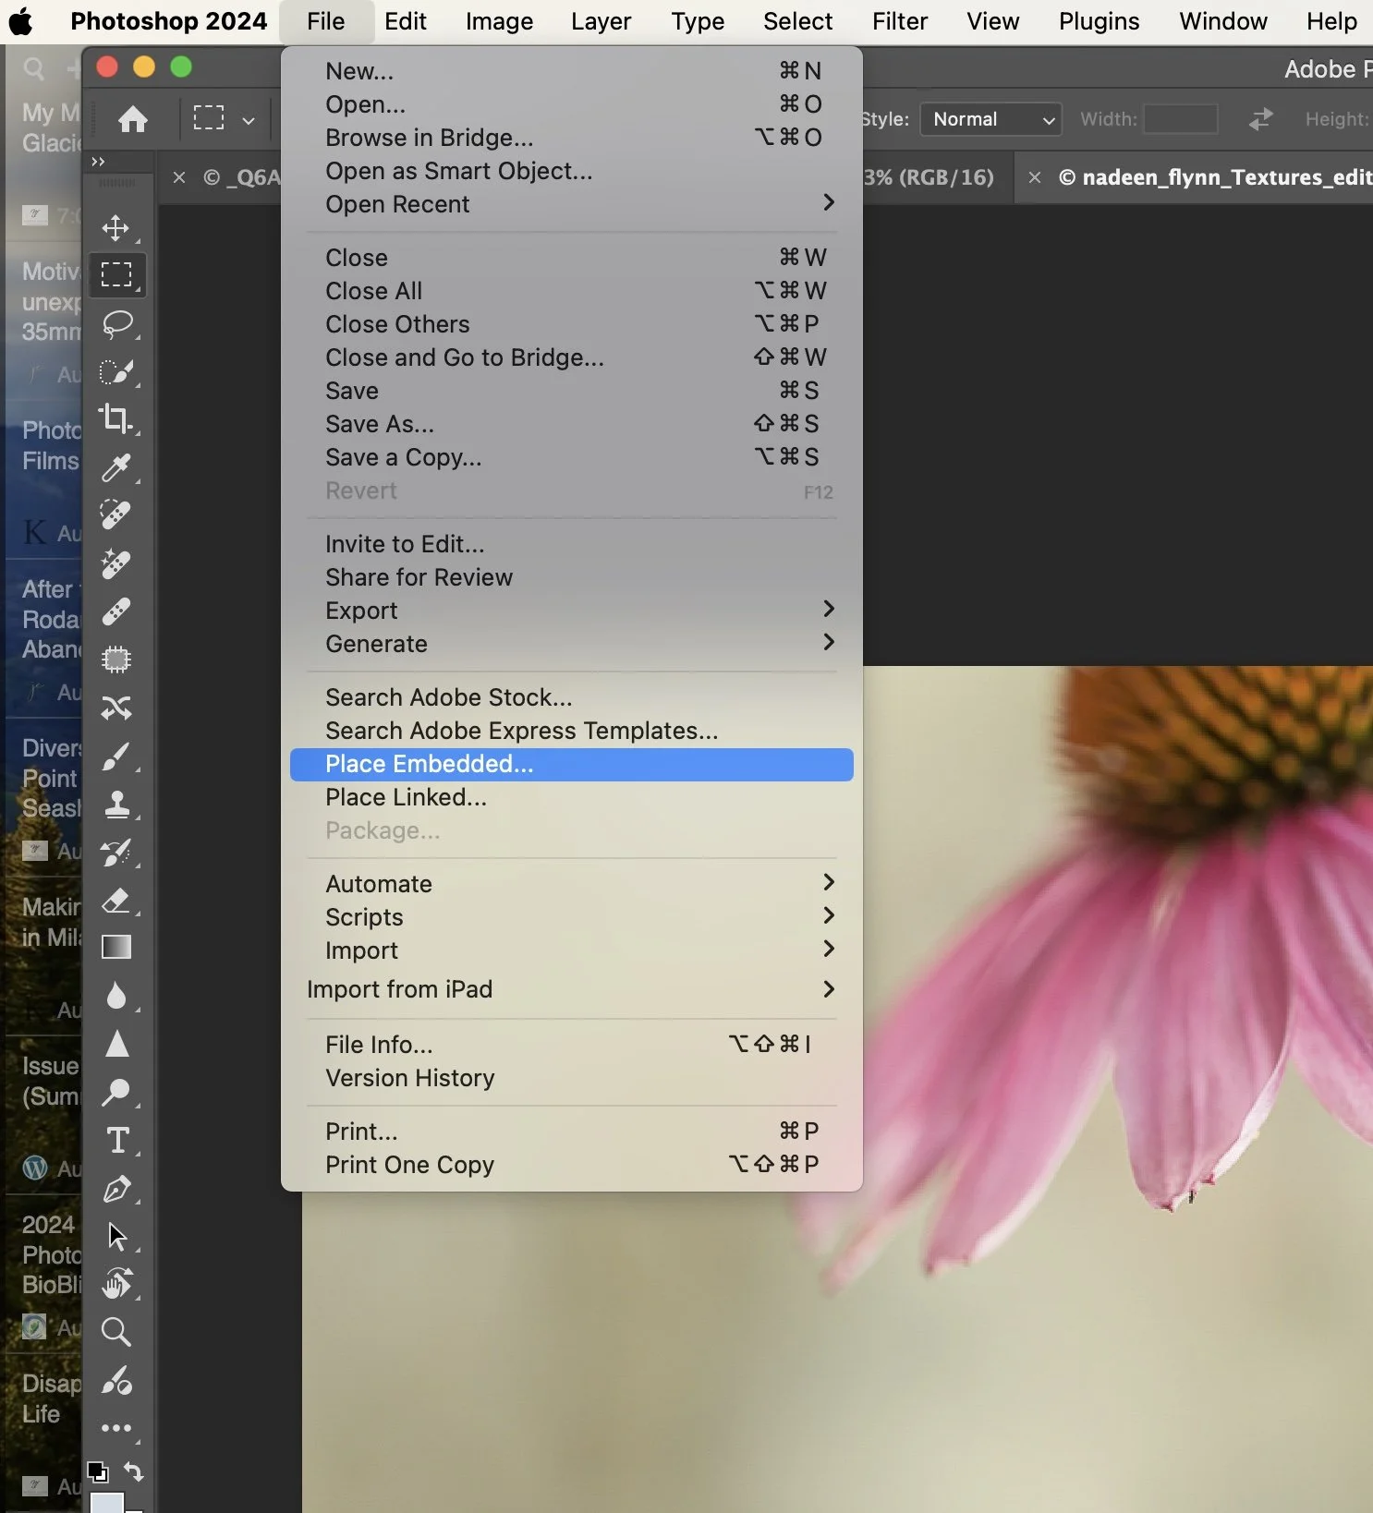This screenshot has height=1513, width=1373.
Task: Select the Healing Brush bandage tool
Action: [x=116, y=611]
